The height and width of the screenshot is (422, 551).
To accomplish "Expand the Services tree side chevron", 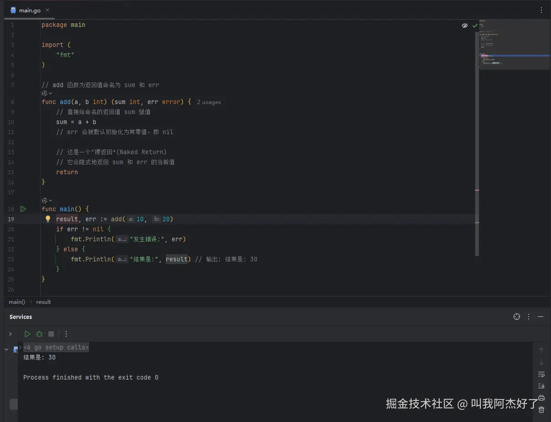I will [x=10, y=334].
